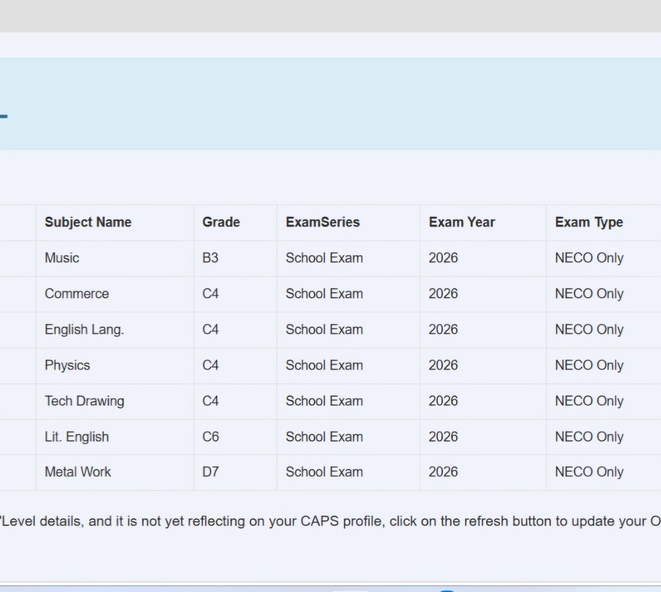
Task: Click School Exam in the Commerce row
Action: pos(324,294)
